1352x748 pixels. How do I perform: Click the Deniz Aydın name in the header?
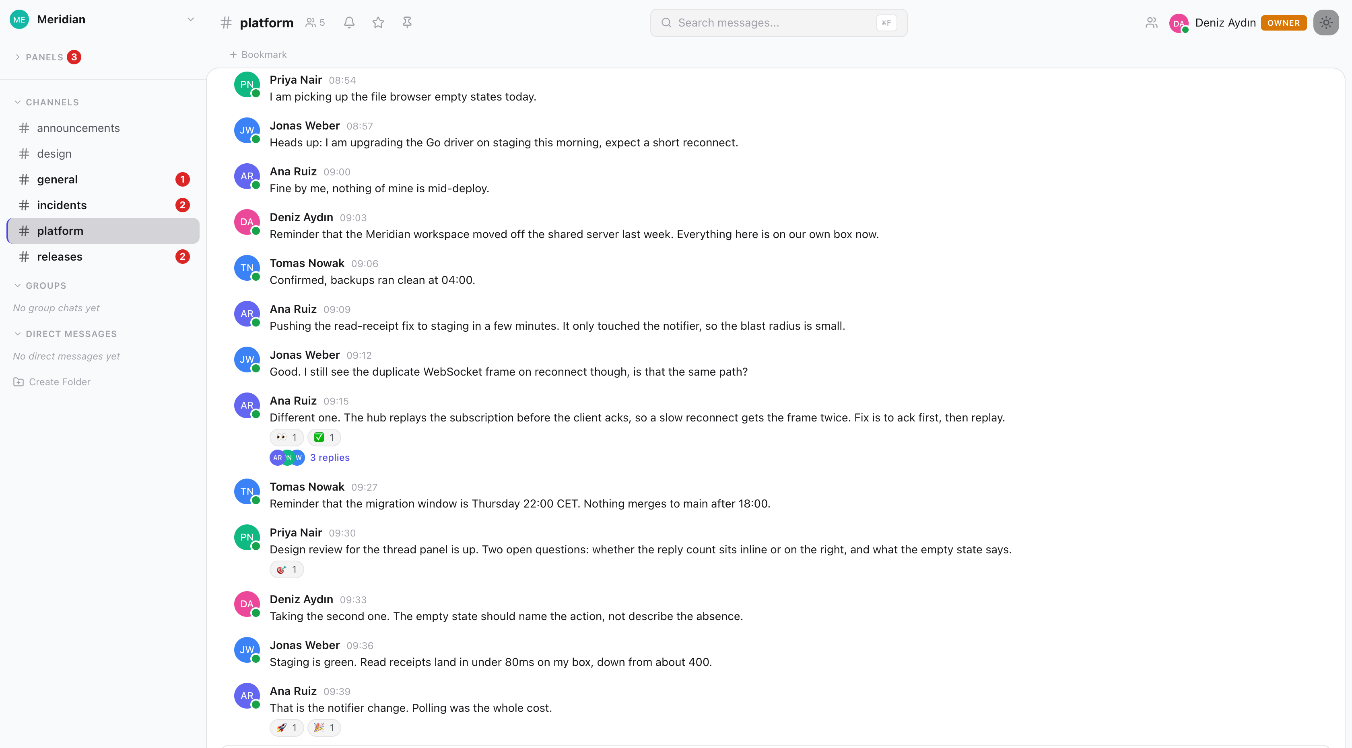1225,23
